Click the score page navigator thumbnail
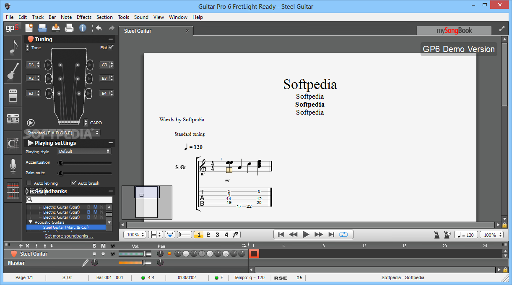 (147, 202)
